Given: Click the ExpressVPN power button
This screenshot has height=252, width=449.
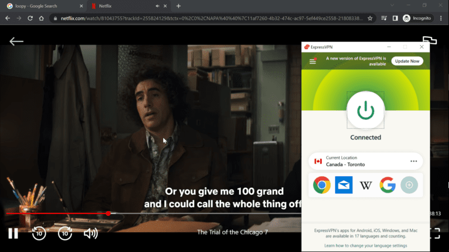Looking at the screenshot, I should click(x=365, y=110).
